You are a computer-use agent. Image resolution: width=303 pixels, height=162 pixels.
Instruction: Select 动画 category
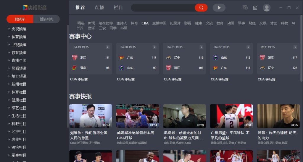coord(231,23)
